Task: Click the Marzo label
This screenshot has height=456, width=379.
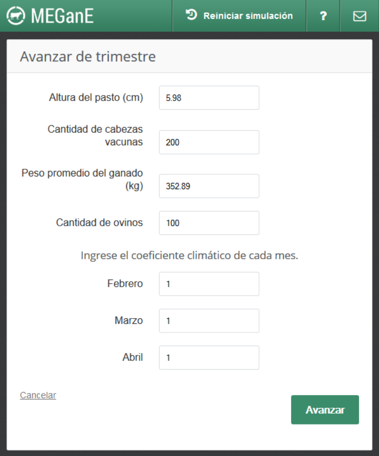Action: [129, 320]
